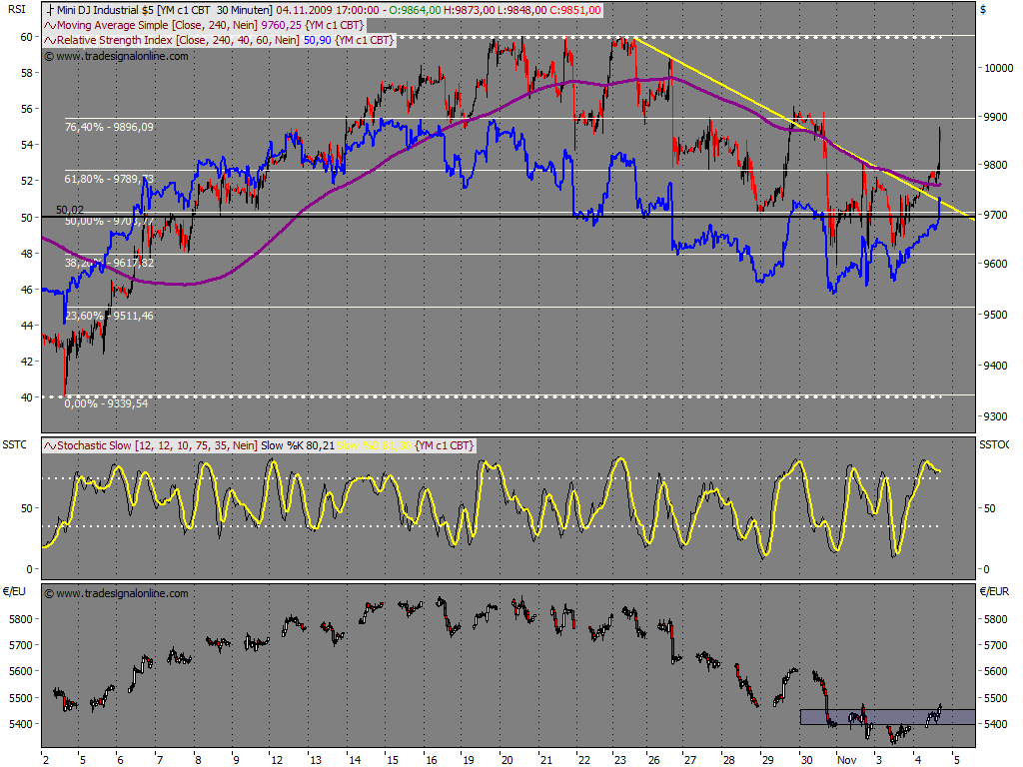Select the 0,00% - 9339,54 Fibonacci label
This screenshot has height=767, width=1023.
click(x=106, y=403)
